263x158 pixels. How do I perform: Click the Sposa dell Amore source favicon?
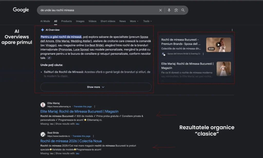(x=163, y=54)
